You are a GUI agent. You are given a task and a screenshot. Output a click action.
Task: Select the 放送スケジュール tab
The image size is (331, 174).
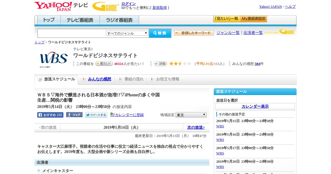coord(56,79)
